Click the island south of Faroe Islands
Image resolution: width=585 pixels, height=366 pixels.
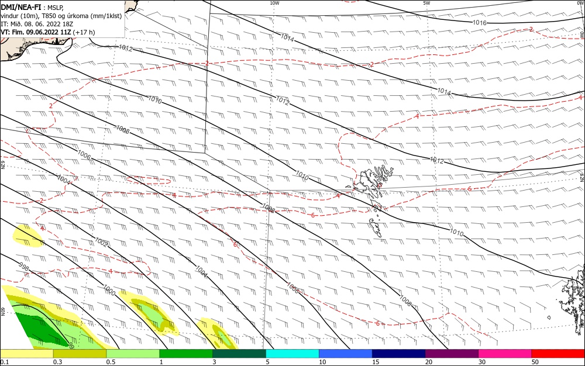(376, 227)
